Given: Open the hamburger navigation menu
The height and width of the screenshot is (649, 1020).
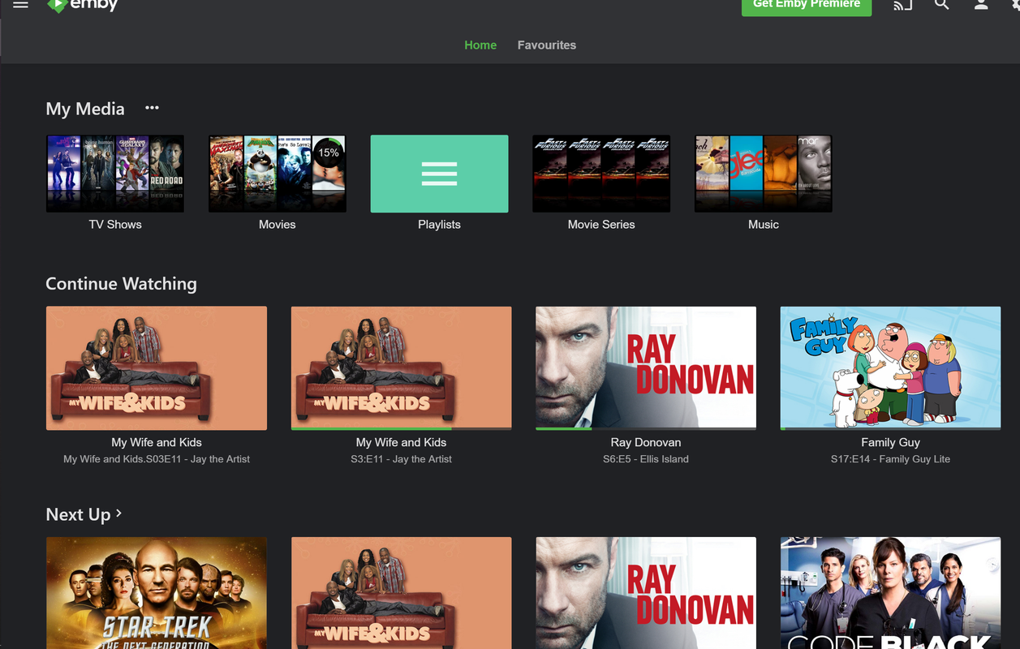Looking at the screenshot, I should coord(20,5).
